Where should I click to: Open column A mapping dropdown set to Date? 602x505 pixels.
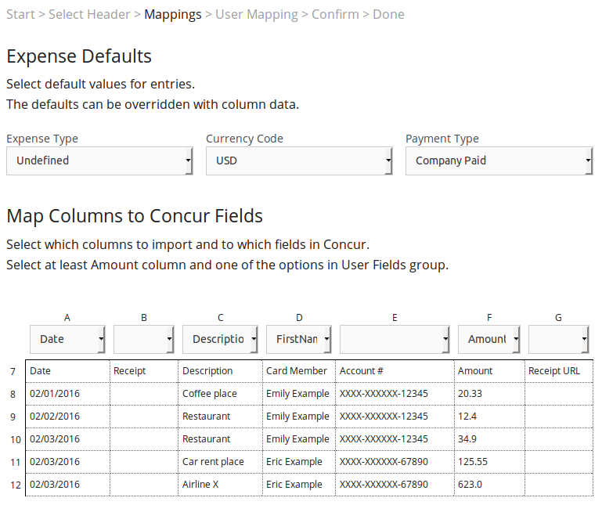point(67,340)
